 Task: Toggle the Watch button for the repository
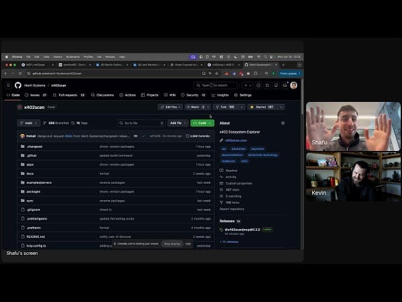point(195,107)
